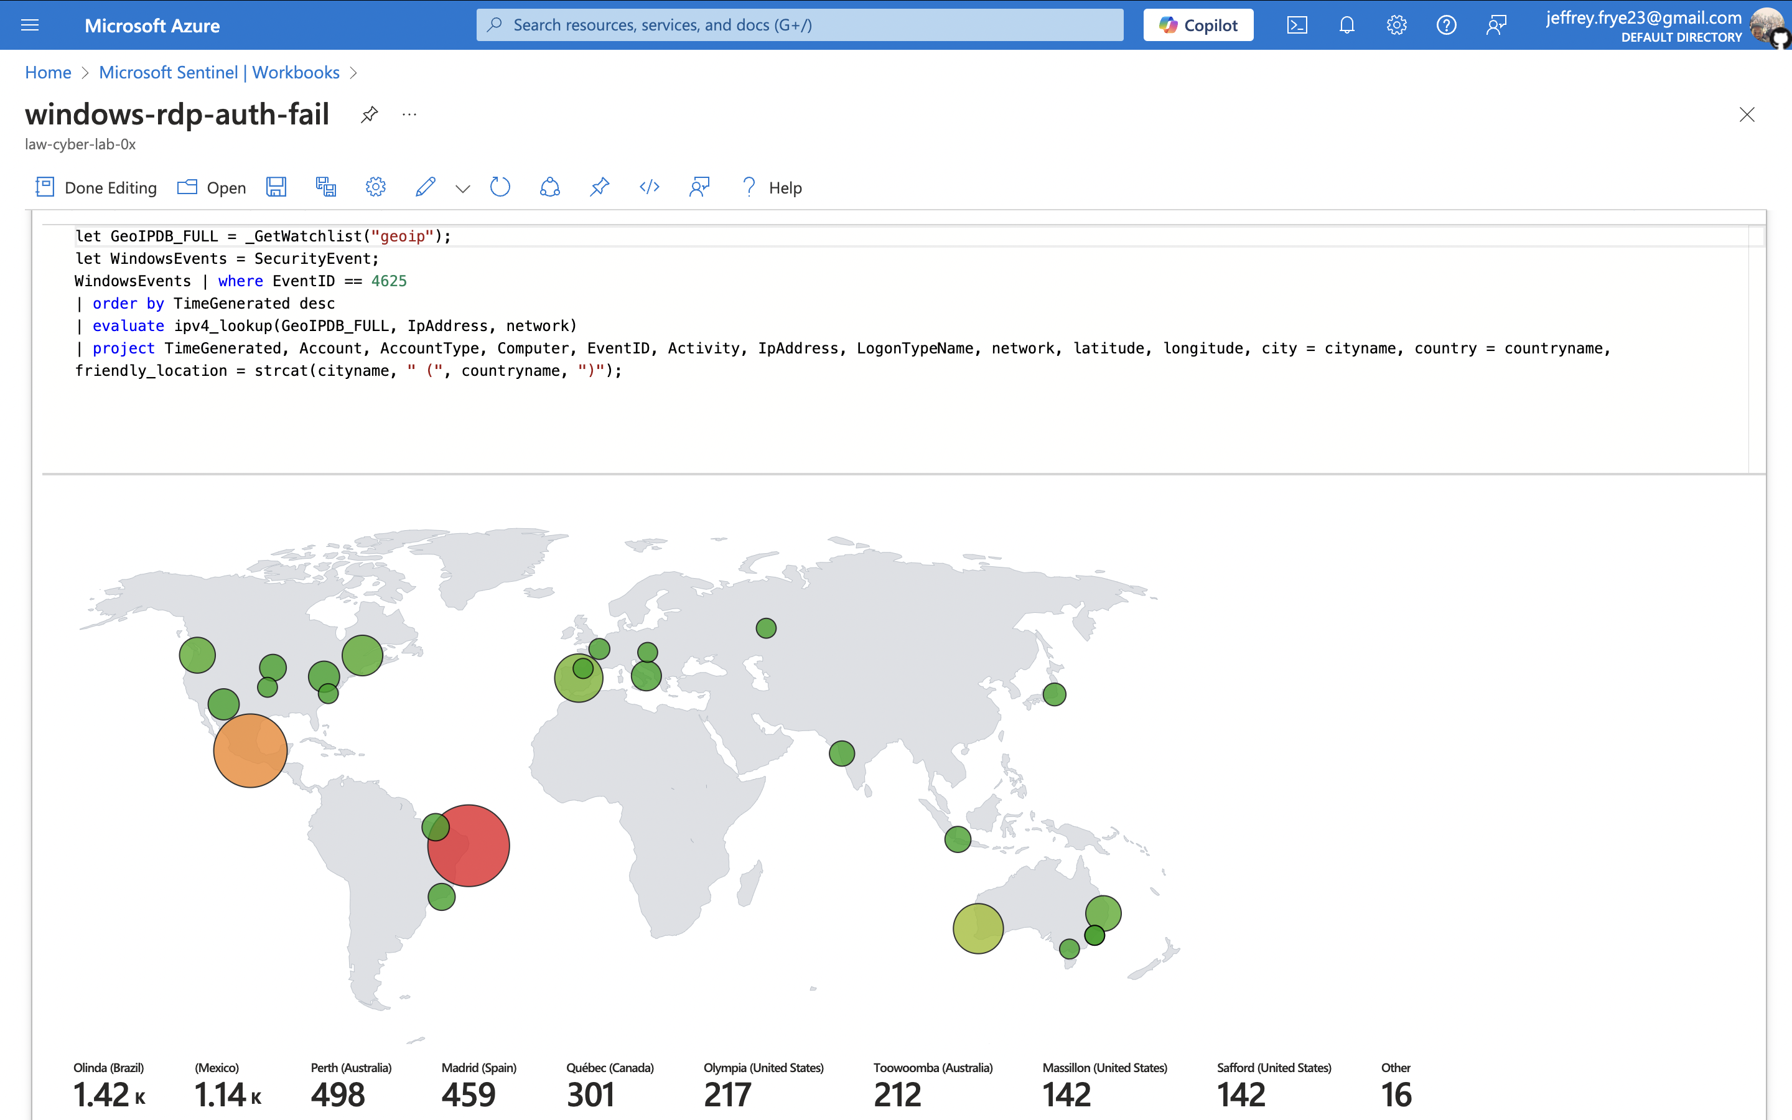Pin the workbook to a dashboard
1792x1120 pixels.
(600, 187)
